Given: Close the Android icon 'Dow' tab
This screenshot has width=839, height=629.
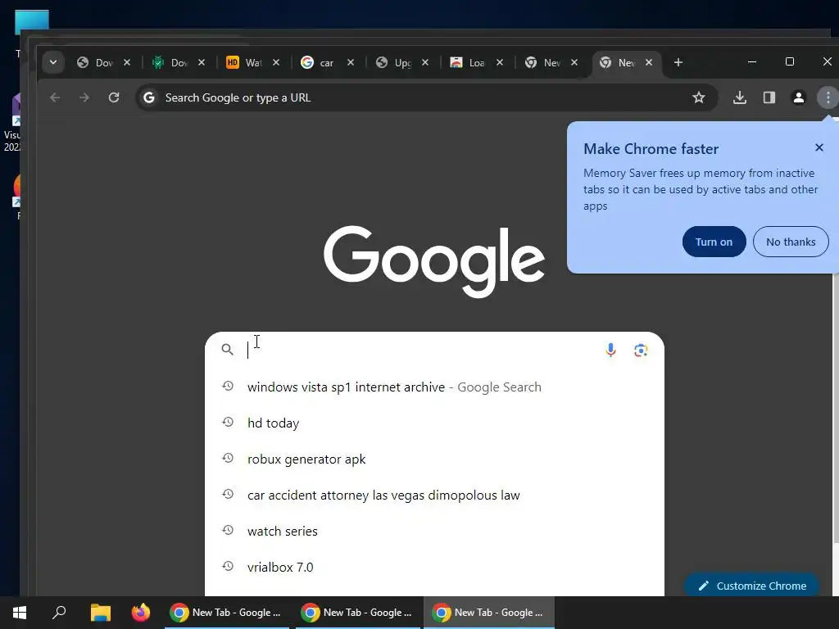Looking at the screenshot, I should [202, 62].
